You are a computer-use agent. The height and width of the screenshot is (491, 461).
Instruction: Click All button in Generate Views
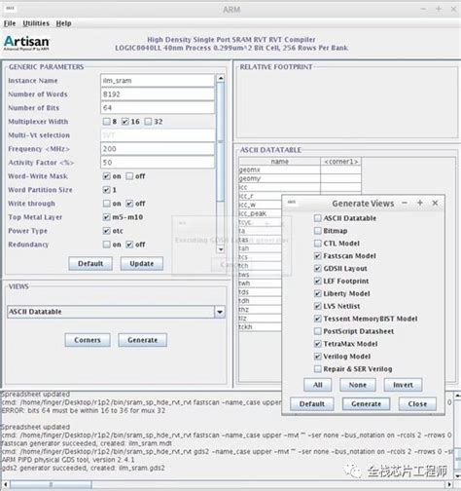(318, 385)
